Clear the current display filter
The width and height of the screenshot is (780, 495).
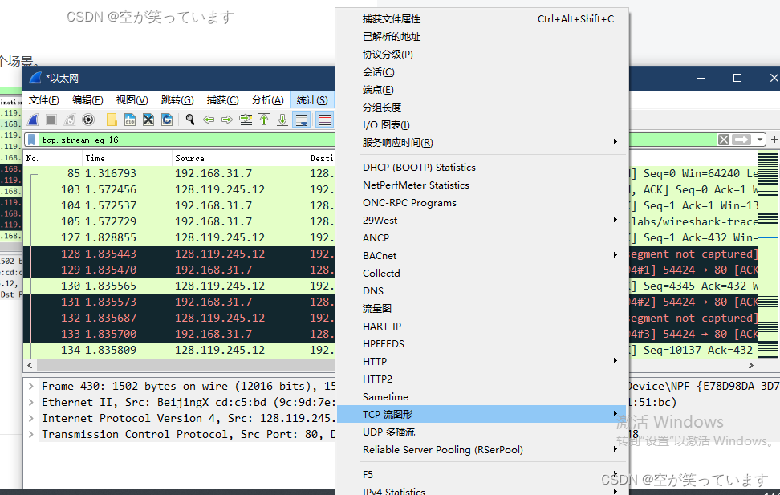point(724,140)
